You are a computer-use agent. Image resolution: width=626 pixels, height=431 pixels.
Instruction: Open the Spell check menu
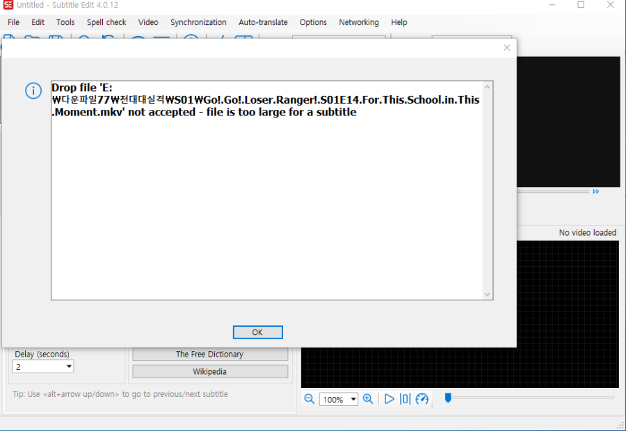pos(106,22)
